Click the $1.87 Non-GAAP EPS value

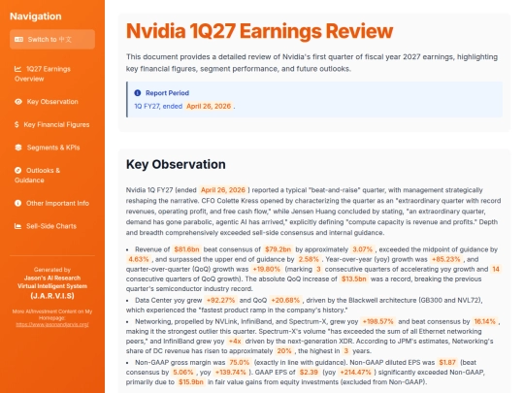click(x=447, y=362)
